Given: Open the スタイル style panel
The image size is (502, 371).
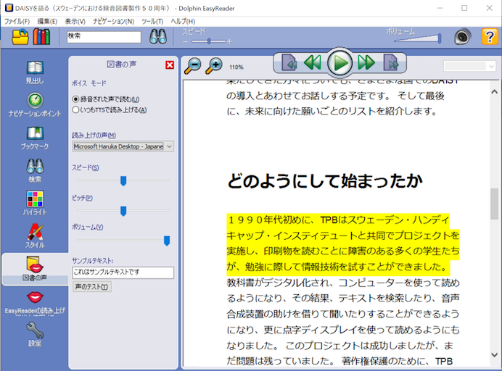Looking at the screenshot, I should coord(35,236).
